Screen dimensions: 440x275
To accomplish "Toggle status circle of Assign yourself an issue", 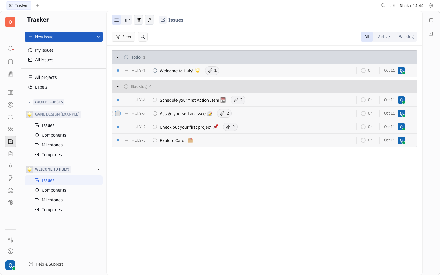I will coord(155,113).
